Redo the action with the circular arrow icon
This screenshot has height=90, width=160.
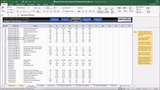(x=34, y=2)
